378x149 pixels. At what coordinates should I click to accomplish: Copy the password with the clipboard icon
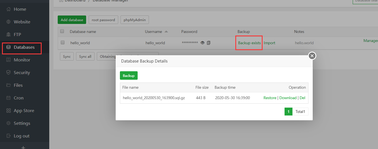(x=209, y=43)
